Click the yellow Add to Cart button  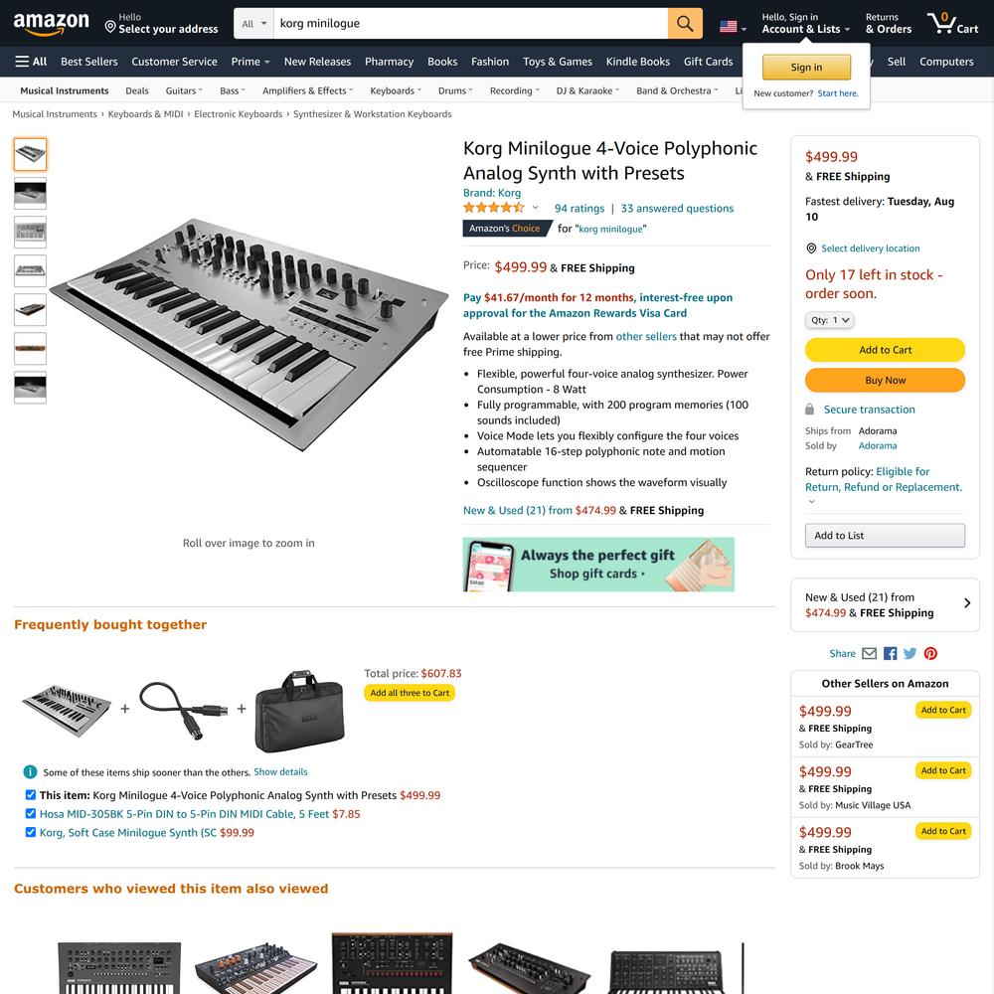(885, 350)
